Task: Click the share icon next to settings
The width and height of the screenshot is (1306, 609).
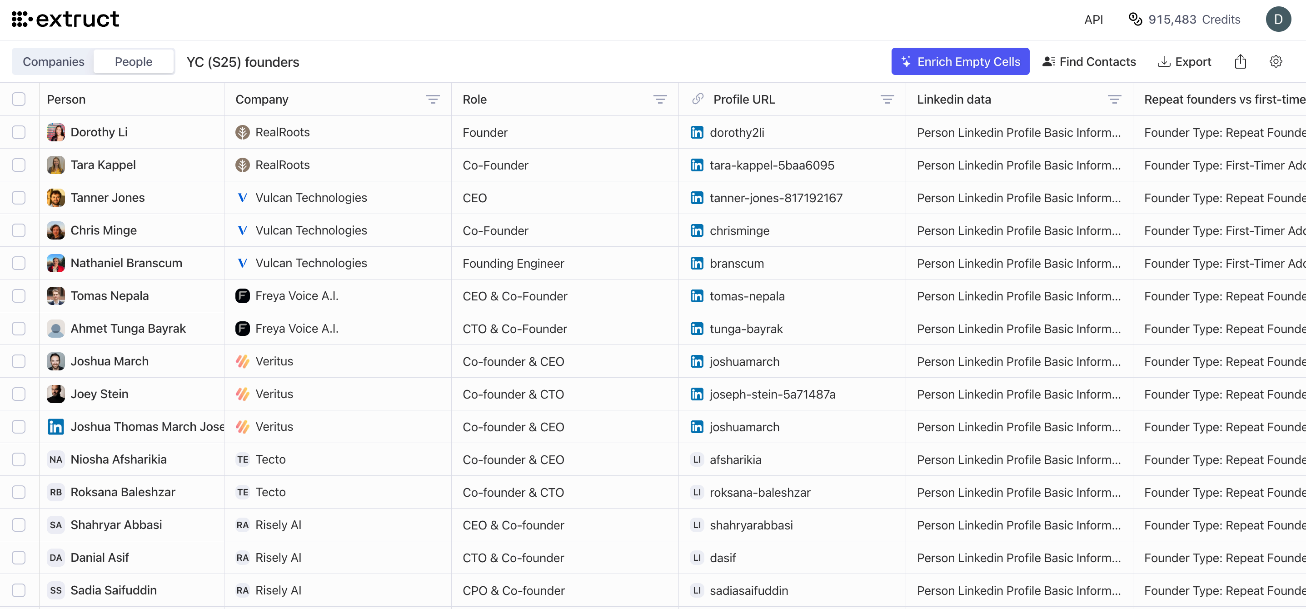Action: 1241,61
